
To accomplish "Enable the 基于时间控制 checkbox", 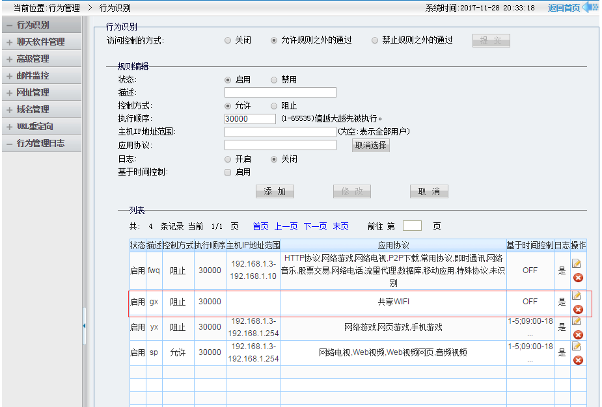I will [228, 172].
